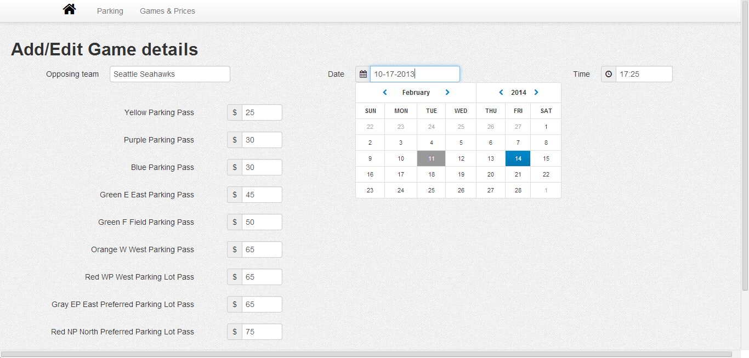Pick February 28 in the datepicker
The width and height of the screenshot is (749, 358).
518,190
